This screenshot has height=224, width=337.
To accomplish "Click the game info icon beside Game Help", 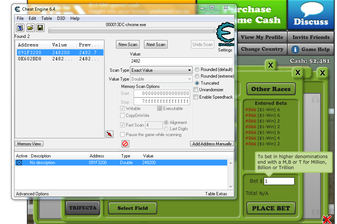I will (295, 50).
